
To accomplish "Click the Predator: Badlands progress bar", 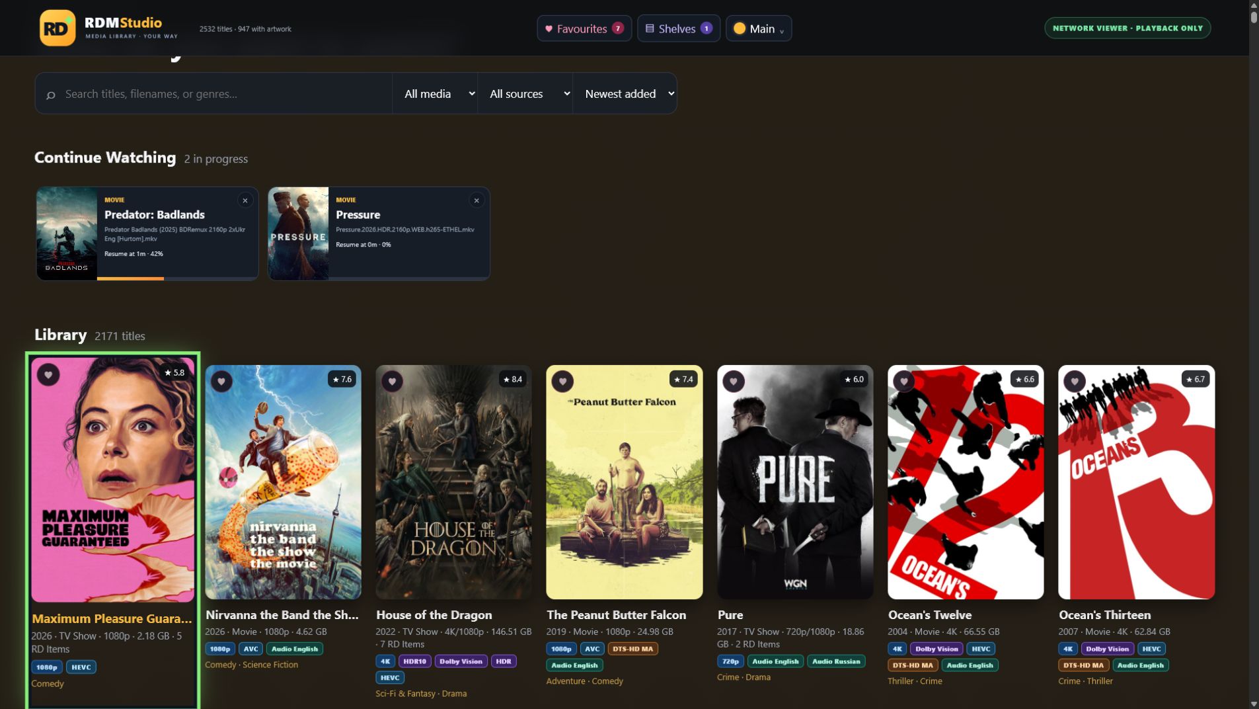I will click(178, 278).
